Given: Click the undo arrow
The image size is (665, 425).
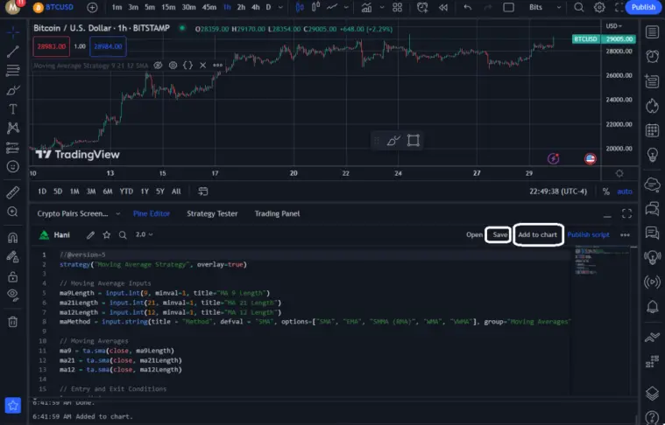Looking at the screenshot, I should (x=467, y=7).
